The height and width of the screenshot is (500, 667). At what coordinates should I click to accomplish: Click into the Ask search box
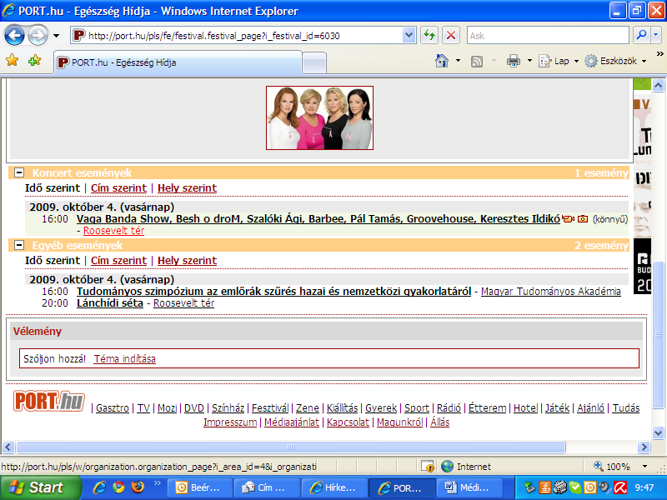point(548,36)
